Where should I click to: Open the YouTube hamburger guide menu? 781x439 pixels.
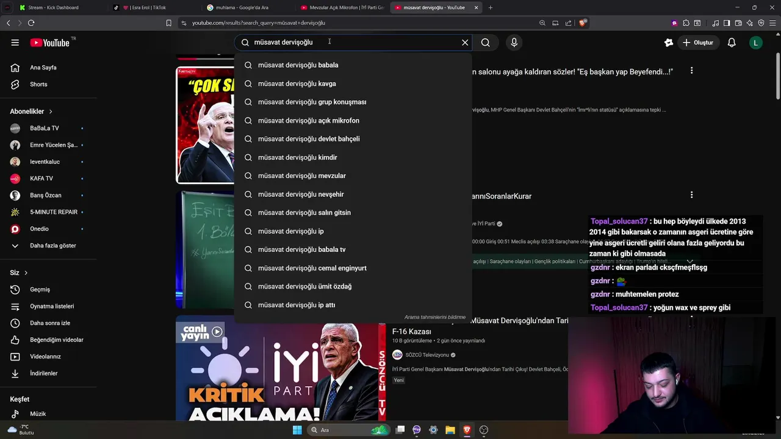click(15, 43)
